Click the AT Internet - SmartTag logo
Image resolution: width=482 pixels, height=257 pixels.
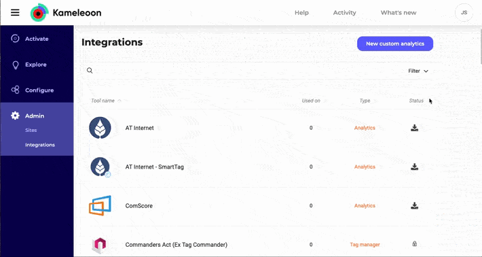click(100, 167)
